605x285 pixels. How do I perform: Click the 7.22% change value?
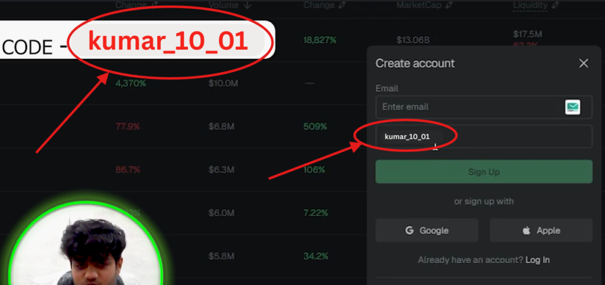point(316,212)
